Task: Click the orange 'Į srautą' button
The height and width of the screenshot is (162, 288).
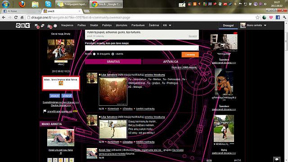Action: 190,54
